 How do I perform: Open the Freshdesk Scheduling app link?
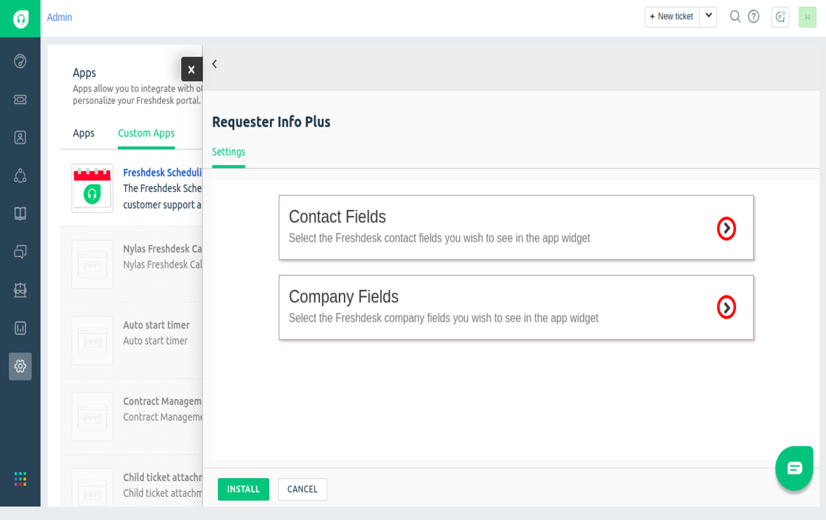(163, 173)
